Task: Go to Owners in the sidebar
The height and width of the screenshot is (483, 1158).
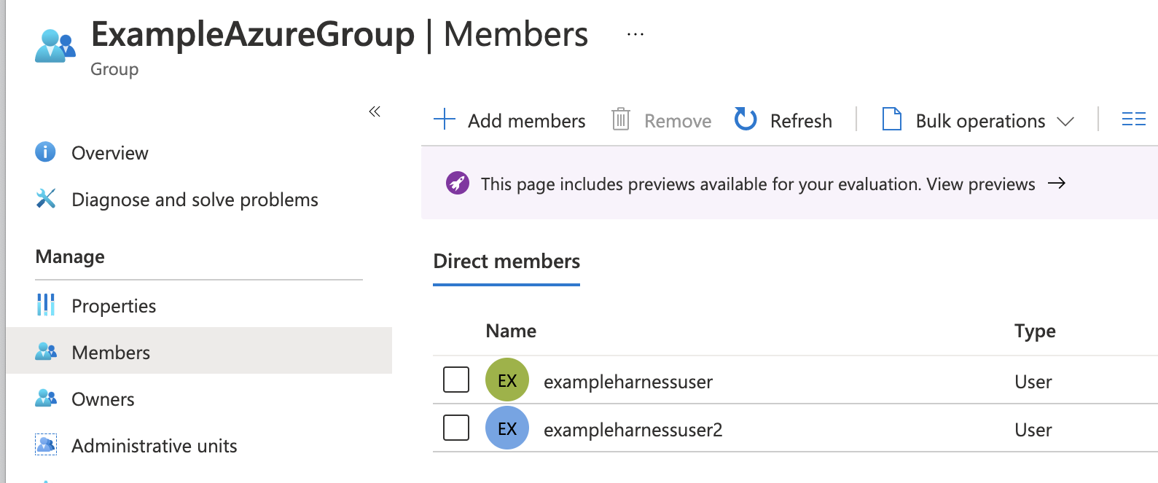Action: click(x=103, y=399)
